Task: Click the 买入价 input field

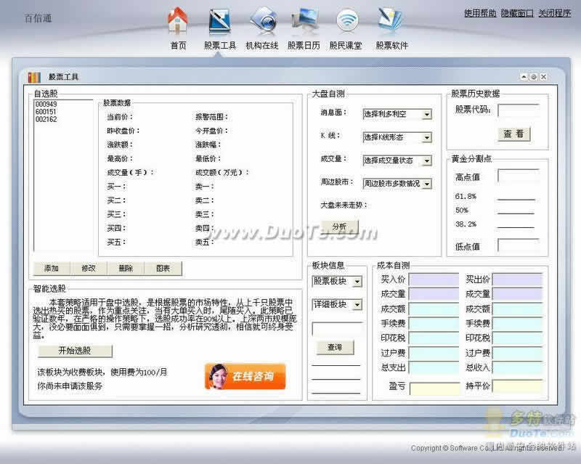Action: coord(434,280)
